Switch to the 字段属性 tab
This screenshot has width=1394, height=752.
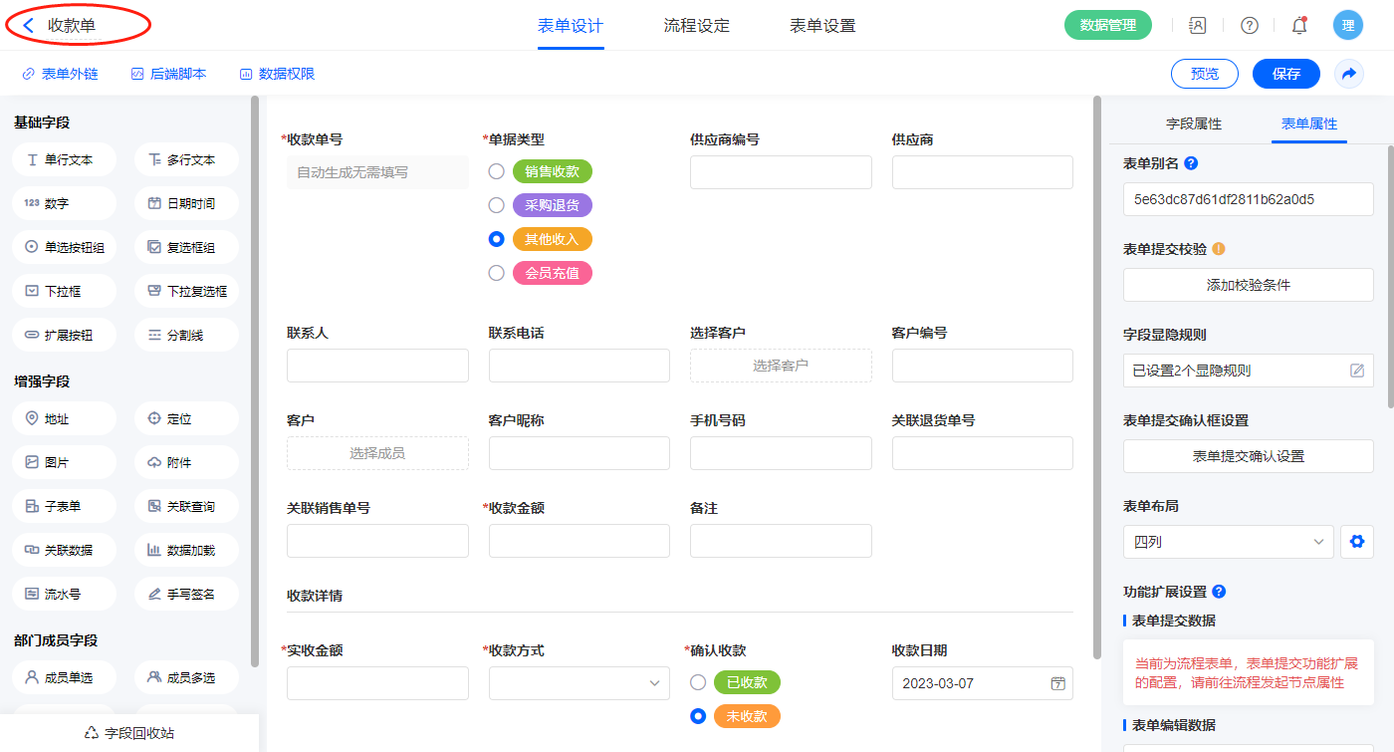[1193, 124]
